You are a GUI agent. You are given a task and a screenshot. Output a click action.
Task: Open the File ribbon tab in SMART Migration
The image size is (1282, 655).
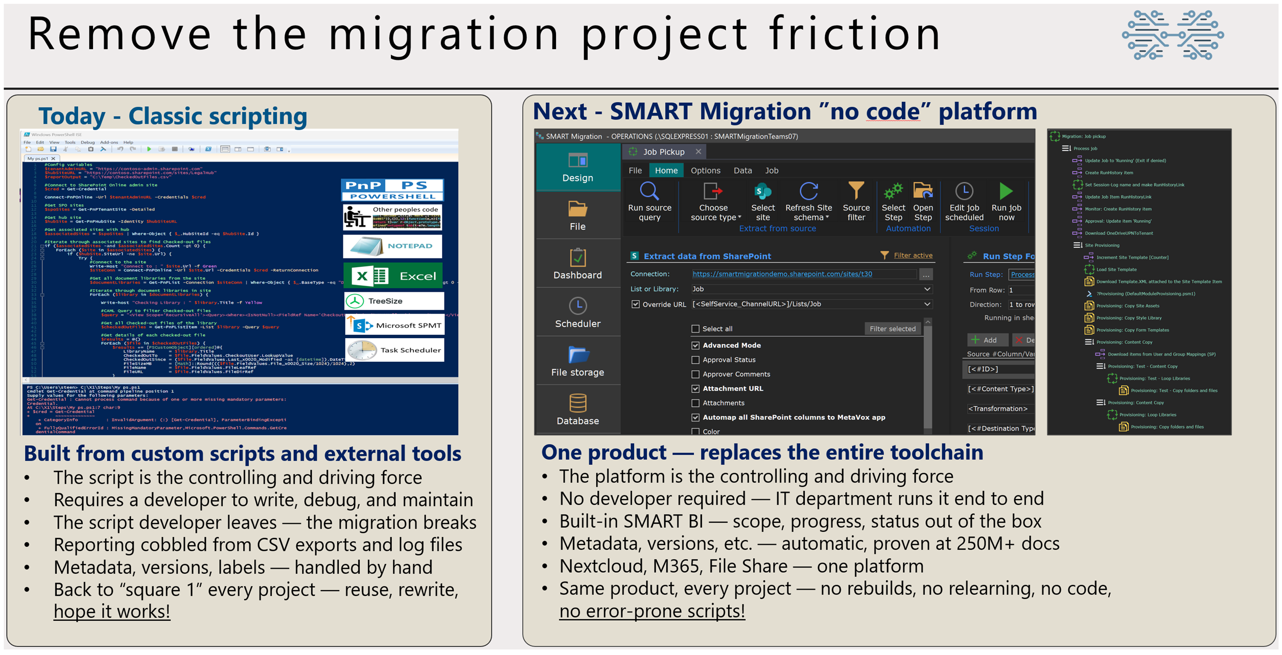tap(635, 171)
